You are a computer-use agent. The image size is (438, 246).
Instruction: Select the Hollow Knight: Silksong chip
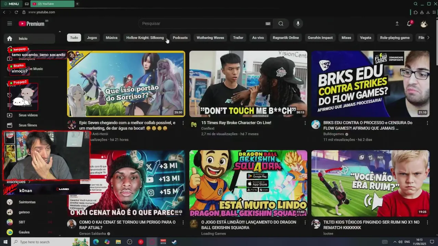[x=145, y=38]
